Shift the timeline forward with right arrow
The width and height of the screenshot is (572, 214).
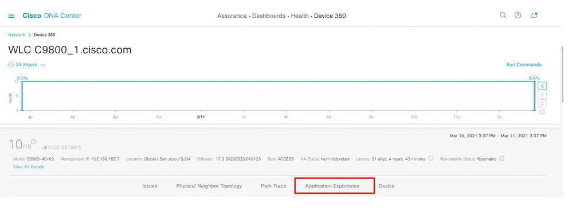pos(542,95)
